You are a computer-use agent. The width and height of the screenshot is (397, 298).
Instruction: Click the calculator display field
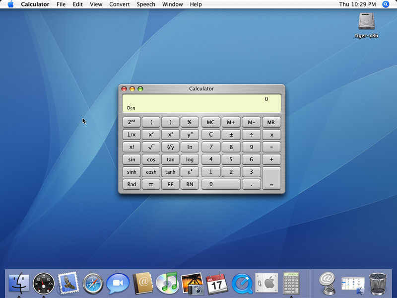201,103
